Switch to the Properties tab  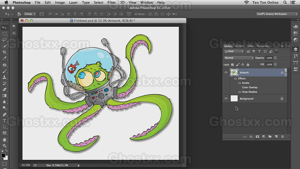(x=263, y=46)
